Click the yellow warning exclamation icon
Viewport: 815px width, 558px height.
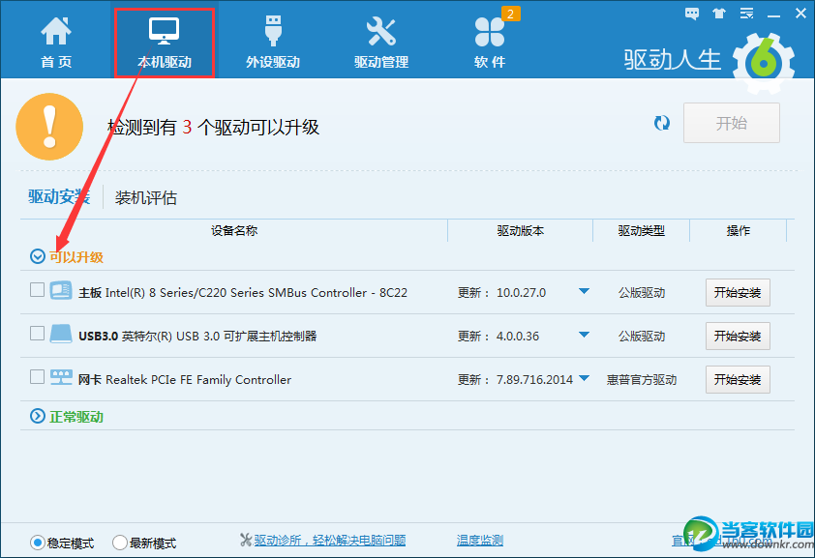(x=49, y=127)
